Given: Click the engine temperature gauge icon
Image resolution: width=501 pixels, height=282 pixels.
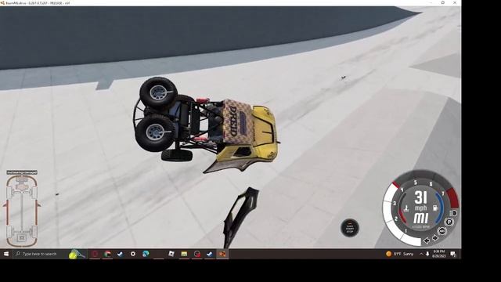Looking at the screenshot, I should coord(406,208).
